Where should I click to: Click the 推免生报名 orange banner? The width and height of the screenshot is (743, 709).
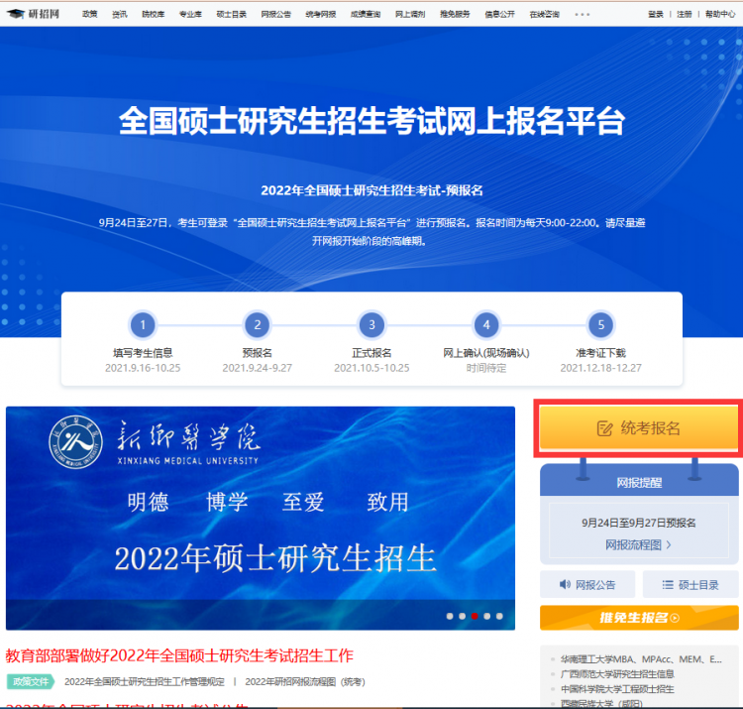coord(639,618)
